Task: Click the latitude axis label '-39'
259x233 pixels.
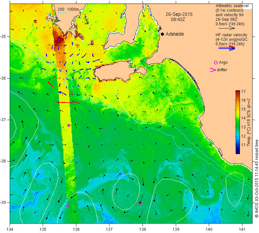Action: [3, 203]
